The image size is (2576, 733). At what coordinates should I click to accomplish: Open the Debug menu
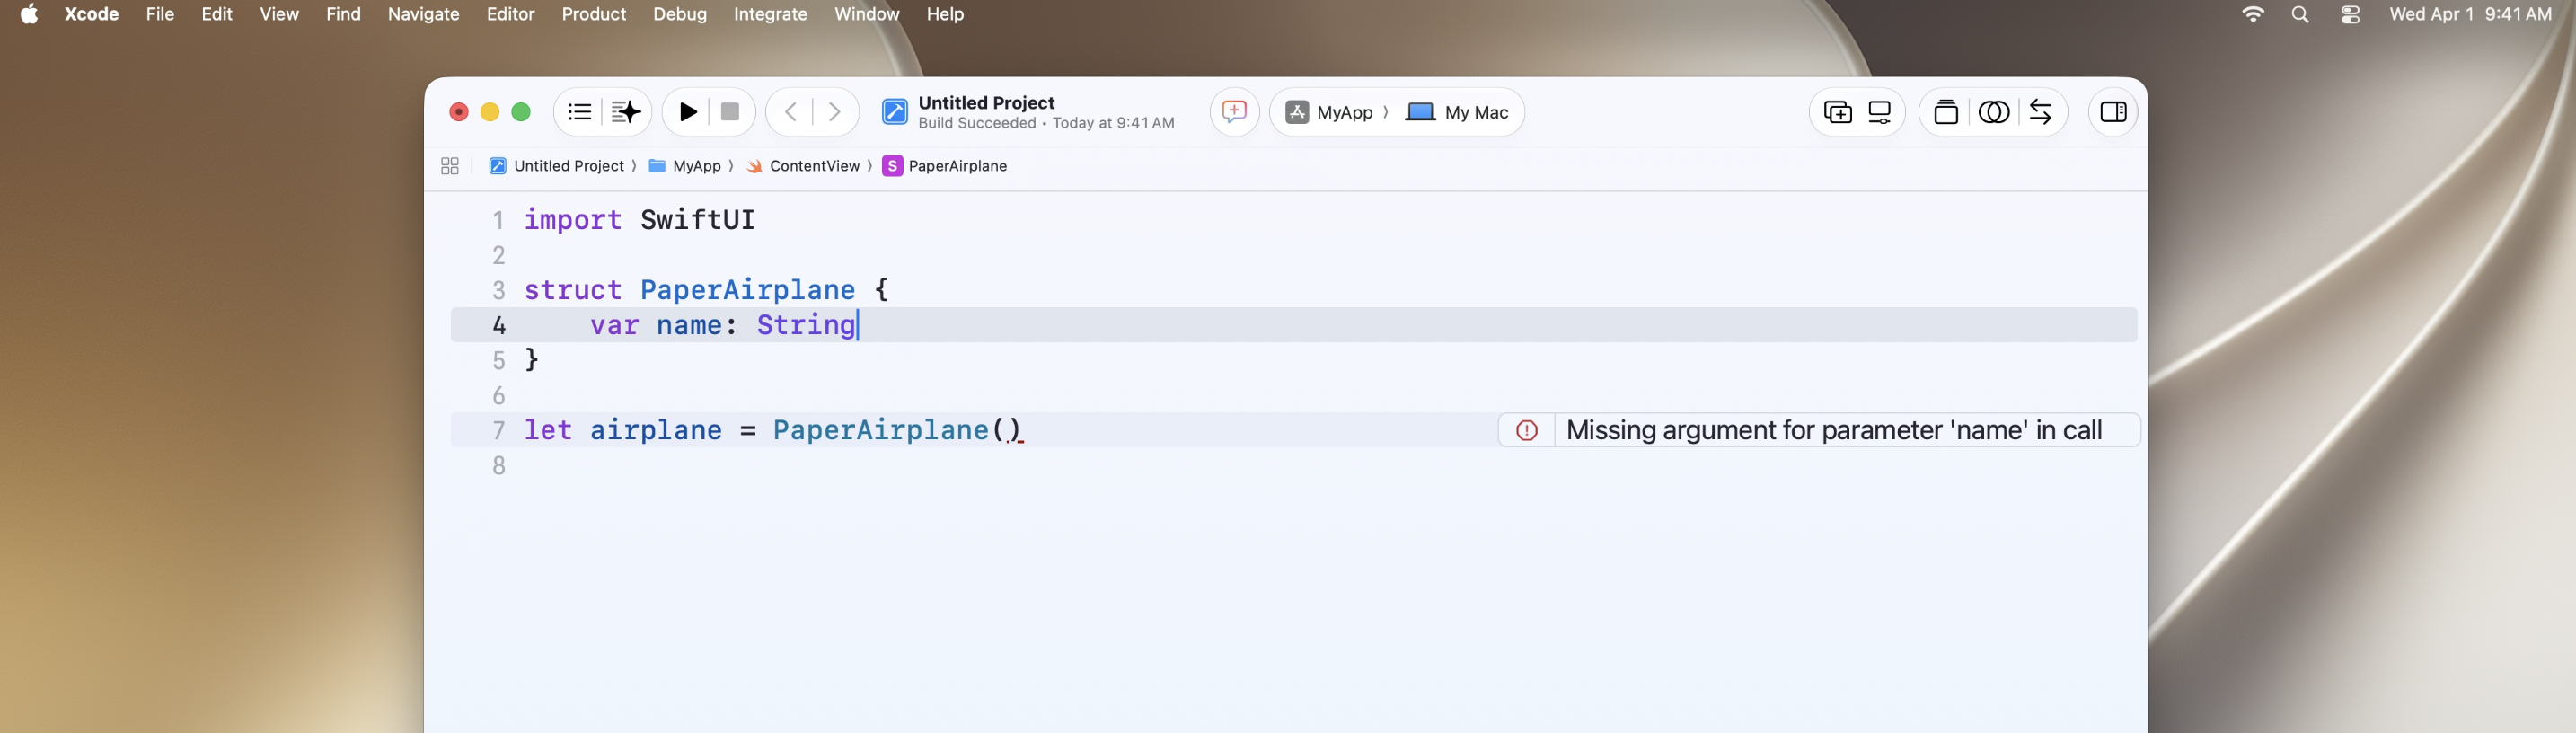680,14
